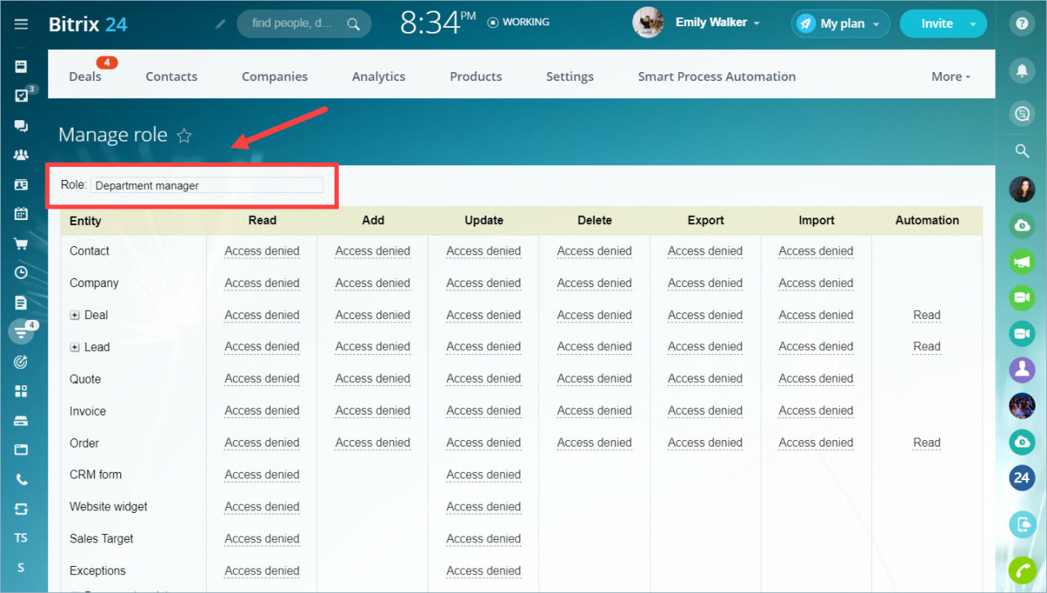Screen dimensions: 1047x593
Task: Change Company Add permission
Action: point(372,283)
